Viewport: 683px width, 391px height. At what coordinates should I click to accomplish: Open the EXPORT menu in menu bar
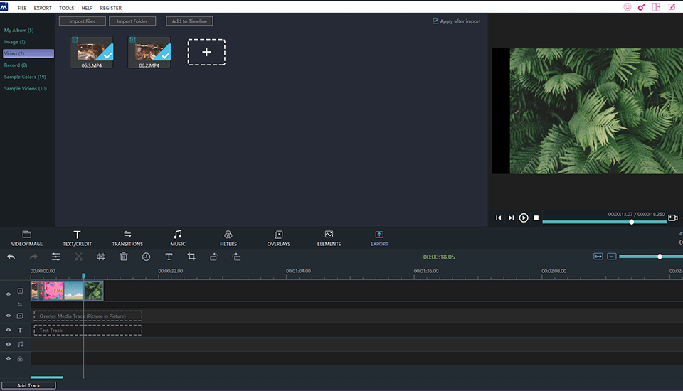click(x=43, y=8)
